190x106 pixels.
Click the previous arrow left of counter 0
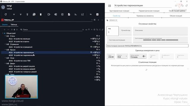12,29
